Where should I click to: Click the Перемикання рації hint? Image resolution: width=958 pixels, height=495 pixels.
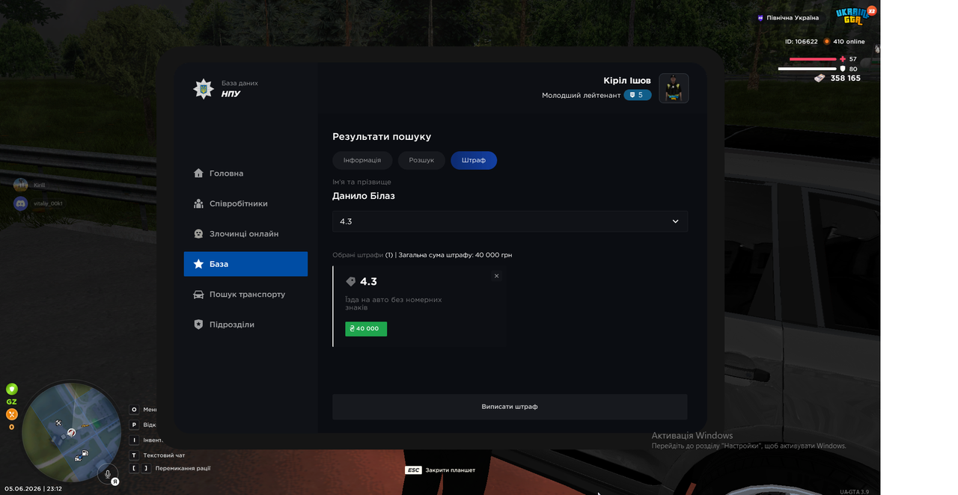click(x=171, y=468)
